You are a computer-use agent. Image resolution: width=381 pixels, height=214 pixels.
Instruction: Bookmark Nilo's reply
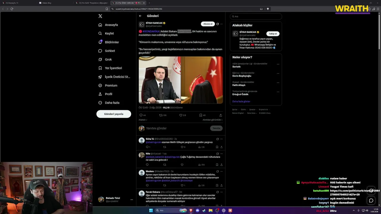coord(217,165)
